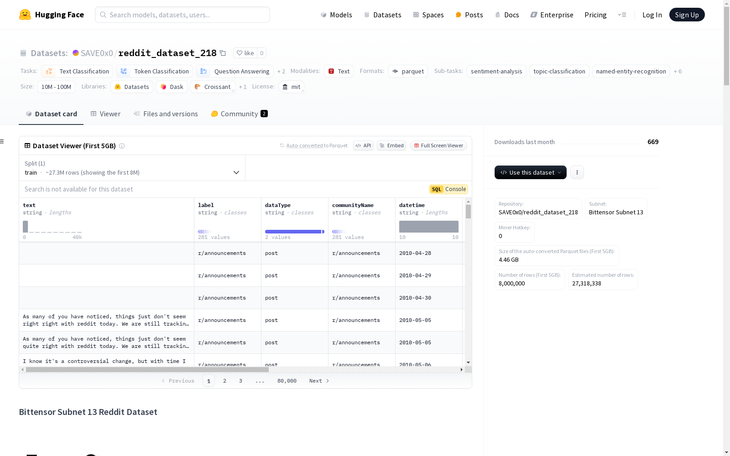
Task: Expand the Split train dropdown
Action: tap(132, 168)
